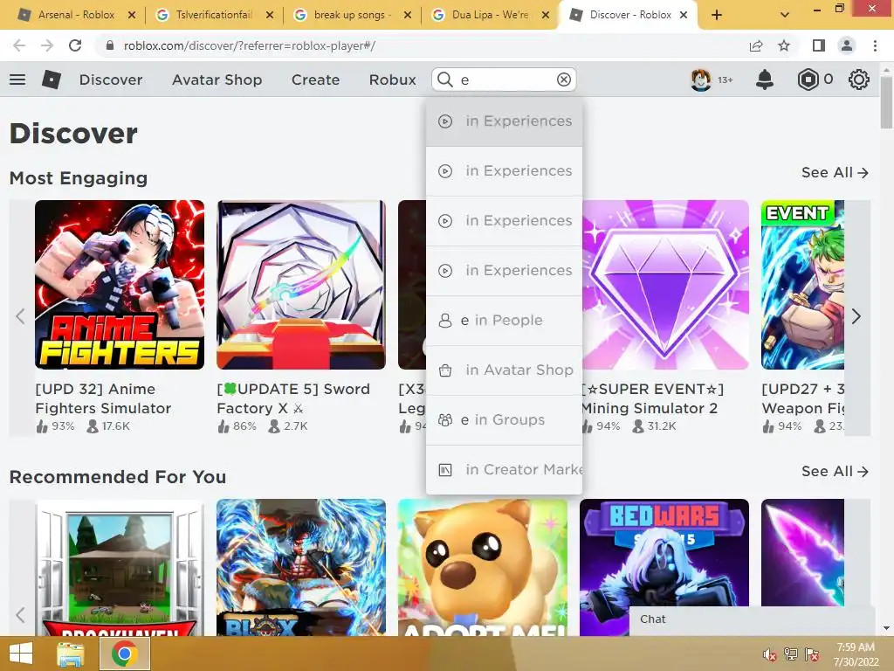The image size is (894, 671).
Task: Show previous Most Engaging games arrow
Action: click(x=21, y=316)
